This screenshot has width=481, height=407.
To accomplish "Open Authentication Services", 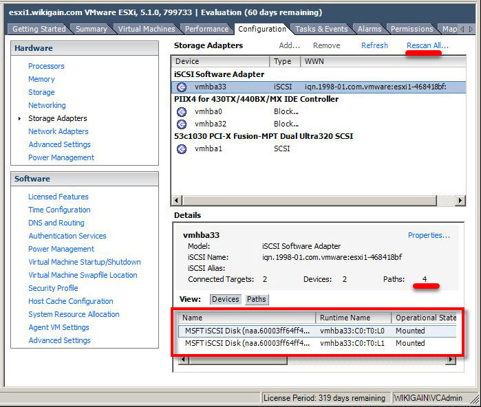I will click(x=67, y=236).
